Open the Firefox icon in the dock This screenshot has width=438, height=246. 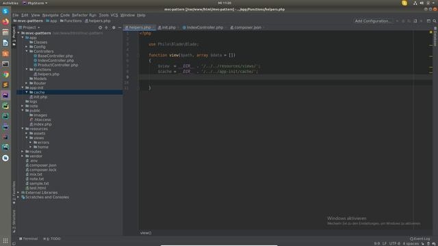click(x=5, y=21)
